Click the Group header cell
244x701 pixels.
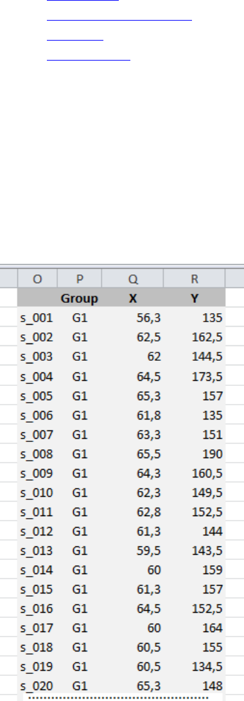coord(80,298)
